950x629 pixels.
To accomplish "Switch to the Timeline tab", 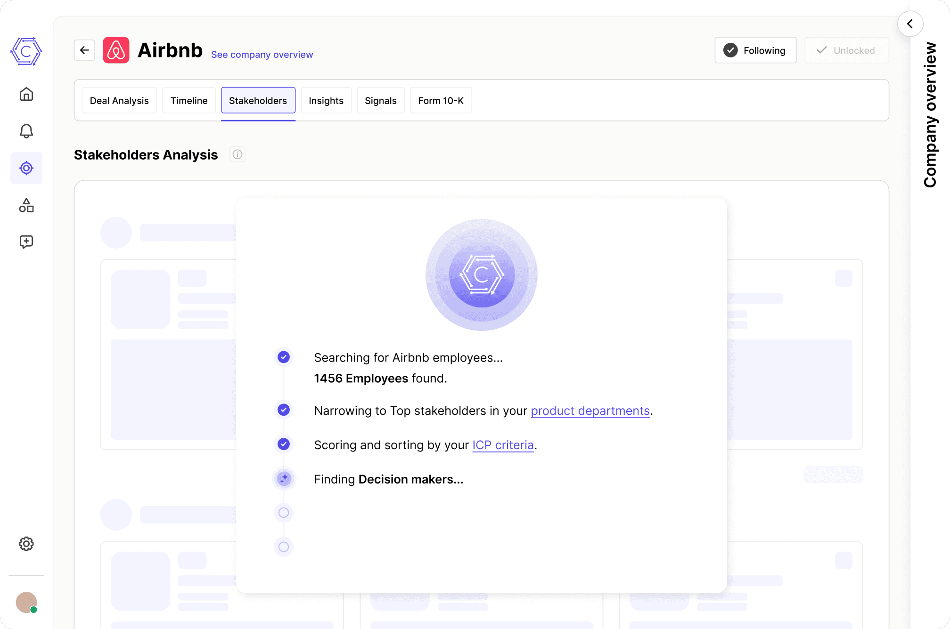I will pyautogui.click(x=189, y=100).
